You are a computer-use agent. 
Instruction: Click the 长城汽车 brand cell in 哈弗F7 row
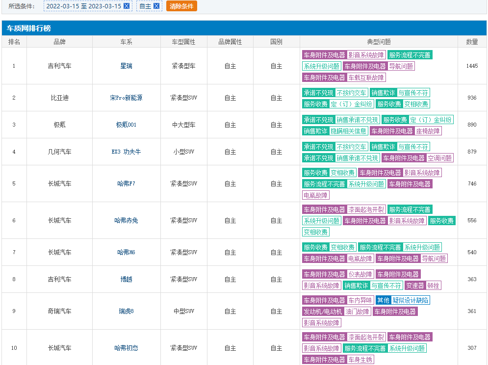coord(59,183)
